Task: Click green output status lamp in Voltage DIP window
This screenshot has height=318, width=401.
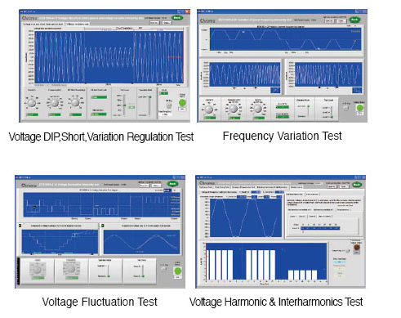Action: coord(182,103)
